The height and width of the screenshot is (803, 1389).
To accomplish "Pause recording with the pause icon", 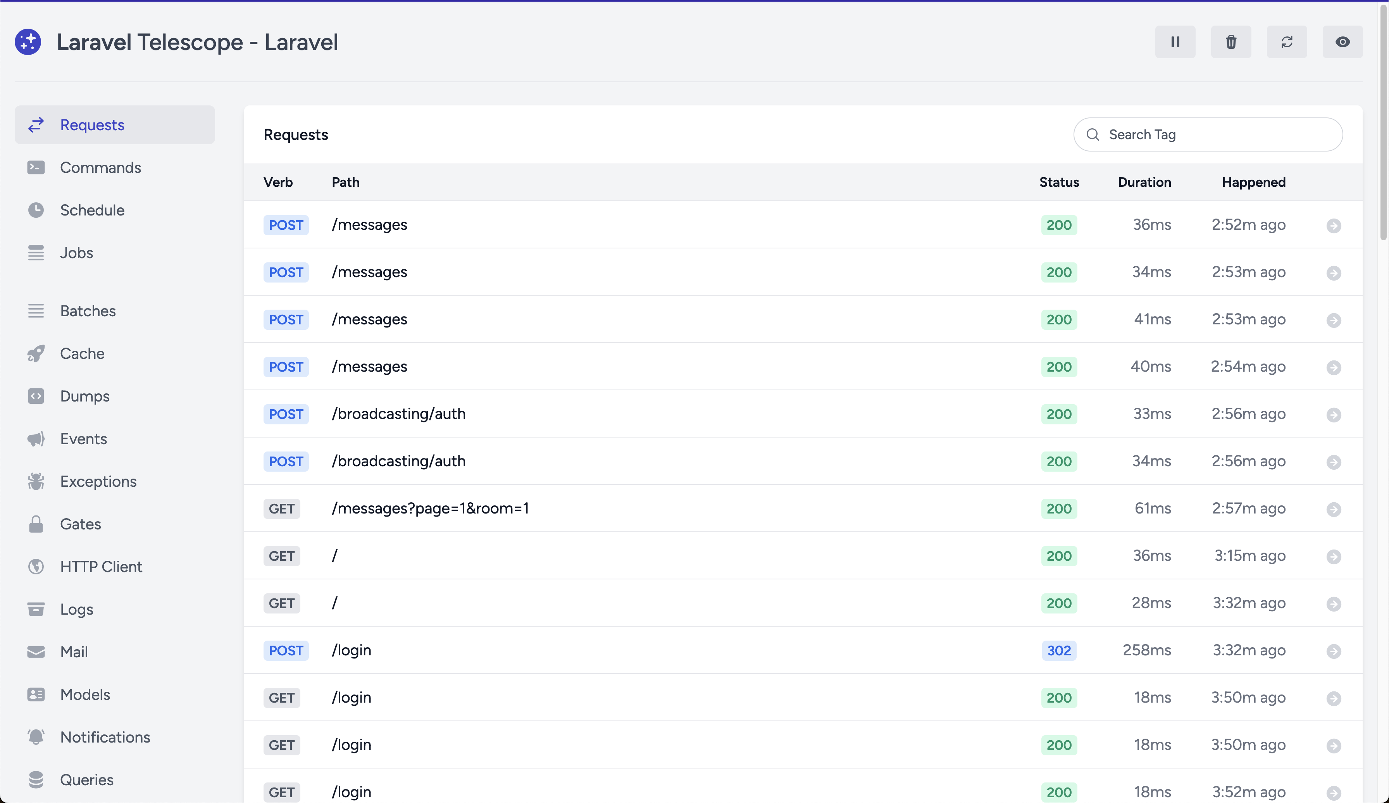I will [1175, 42].
